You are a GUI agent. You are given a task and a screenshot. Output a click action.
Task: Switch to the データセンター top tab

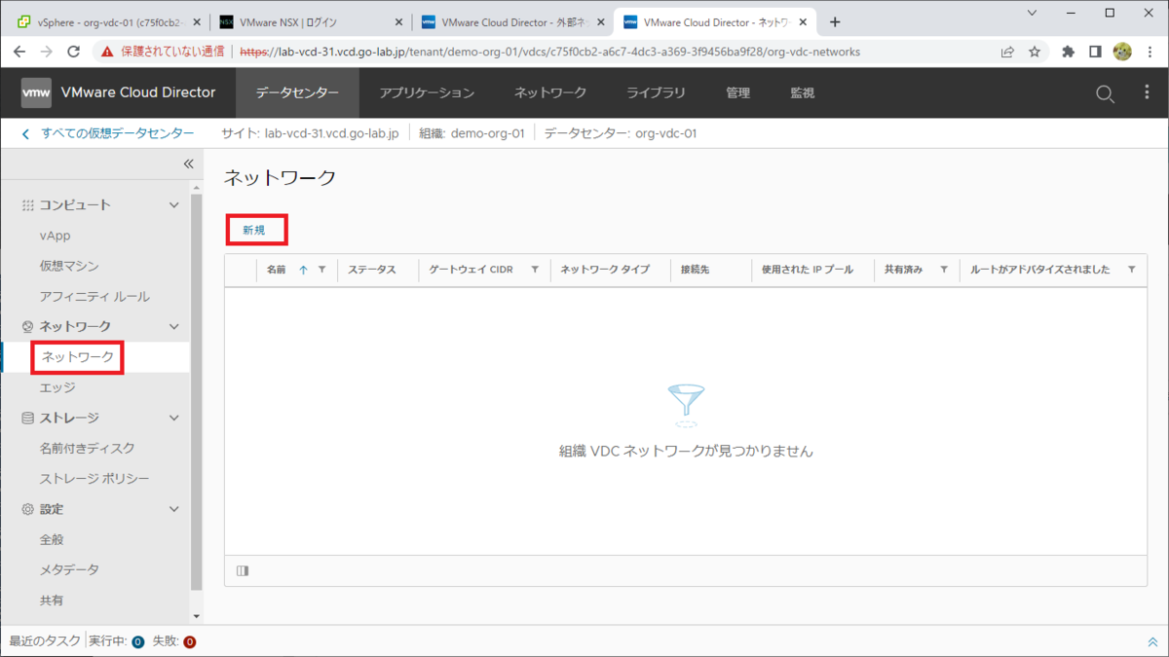point(297,92)
